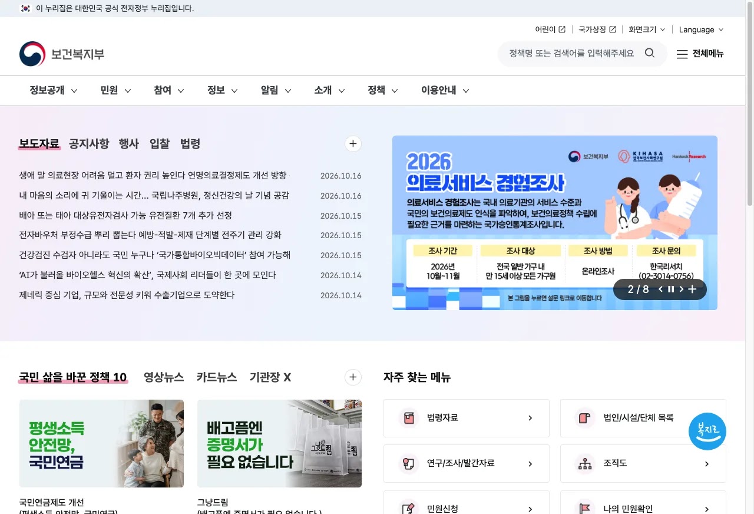Switch to the 입찰 tab

click(x=160, y=144)
